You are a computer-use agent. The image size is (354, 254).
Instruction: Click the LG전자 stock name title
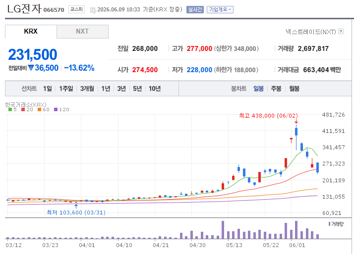24,9
